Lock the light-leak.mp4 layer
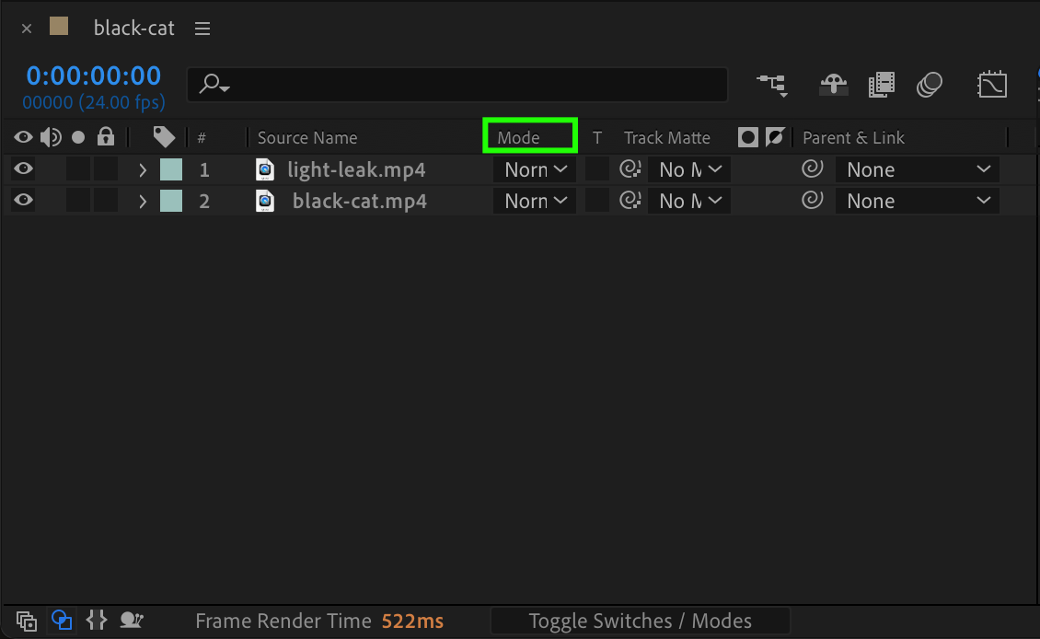This screenshot has width=1040, height=639. [x=106, y=169]
